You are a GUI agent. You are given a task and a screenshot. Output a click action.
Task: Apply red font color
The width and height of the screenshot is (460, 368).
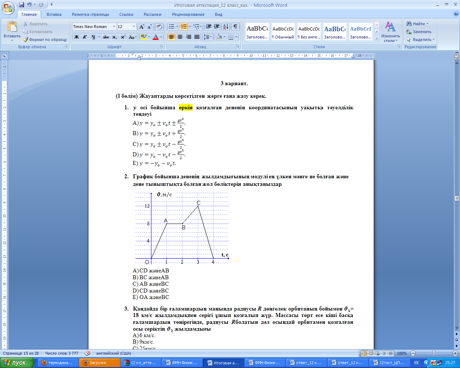pos(156,37)
